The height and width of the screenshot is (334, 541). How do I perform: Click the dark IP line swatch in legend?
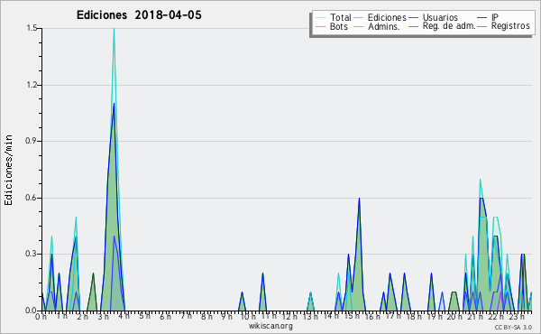click(x=482, y=18)
